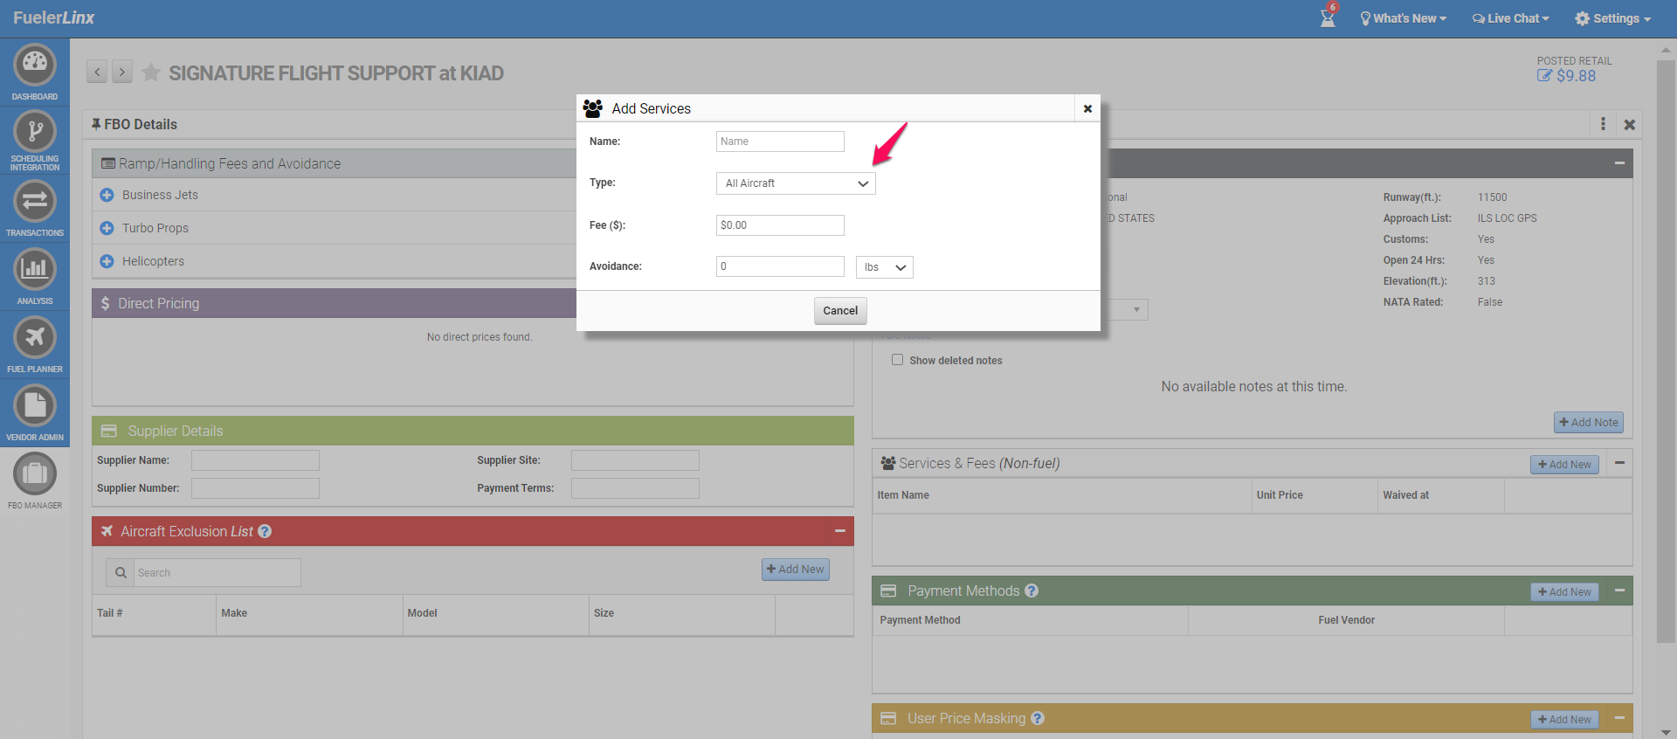
Task: Click the Payment Terms field
Action: pyautogui.click(x=635, y=488)
